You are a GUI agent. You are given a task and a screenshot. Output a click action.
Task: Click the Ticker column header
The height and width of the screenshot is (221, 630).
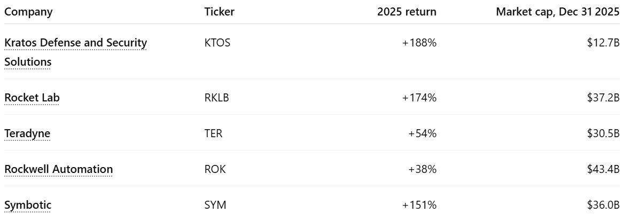coord(219,12)
